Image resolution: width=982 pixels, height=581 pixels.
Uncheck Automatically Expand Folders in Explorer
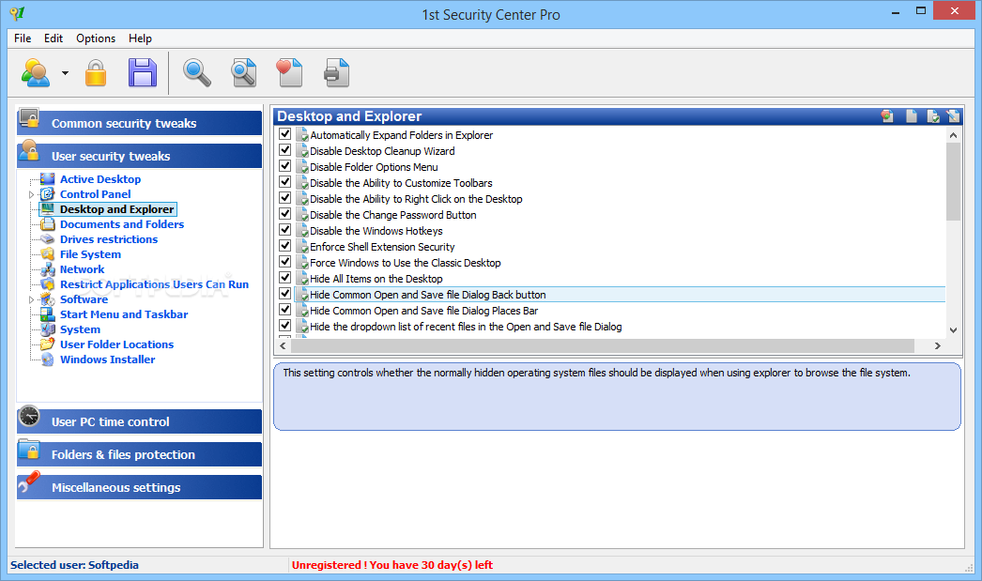[285, 134]
